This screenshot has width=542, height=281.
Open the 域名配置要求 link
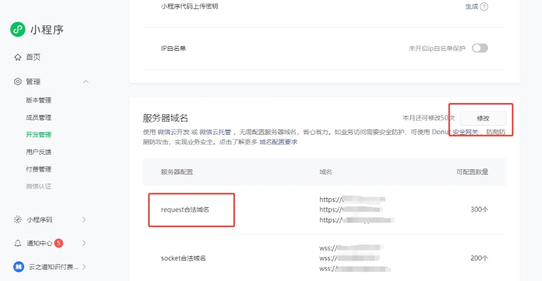tap(278, 142)
